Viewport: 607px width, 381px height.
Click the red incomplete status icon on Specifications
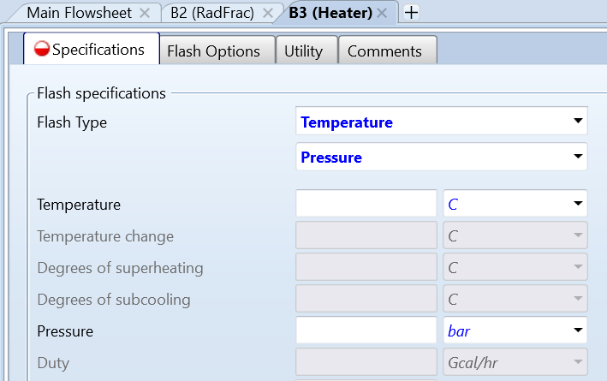[41, 50]
